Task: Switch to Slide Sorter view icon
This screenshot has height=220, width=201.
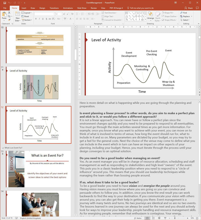Action: (153, 218)
